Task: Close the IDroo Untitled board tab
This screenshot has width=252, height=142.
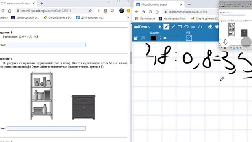Action: pos(181,4)
